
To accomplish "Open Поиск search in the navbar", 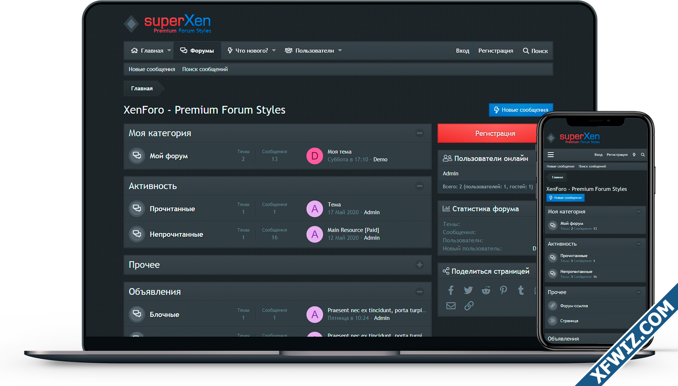I will point(535,51).
